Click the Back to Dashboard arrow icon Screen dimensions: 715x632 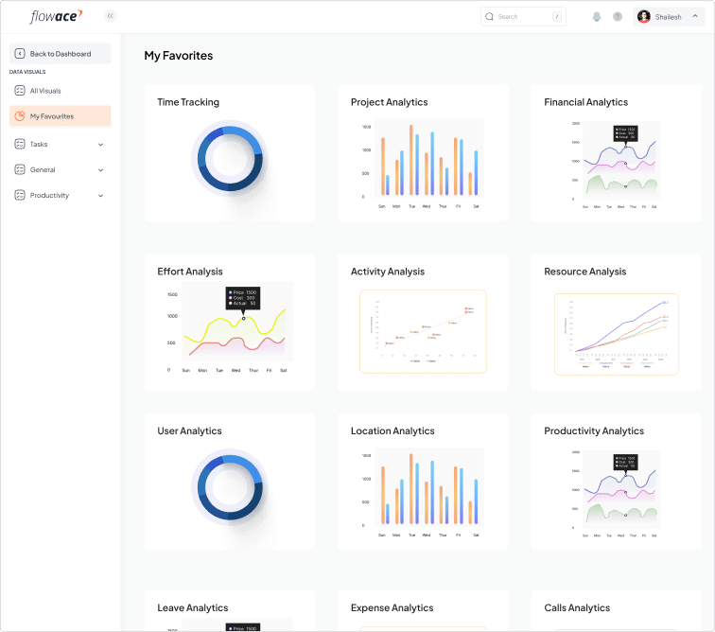pos(20,54)
